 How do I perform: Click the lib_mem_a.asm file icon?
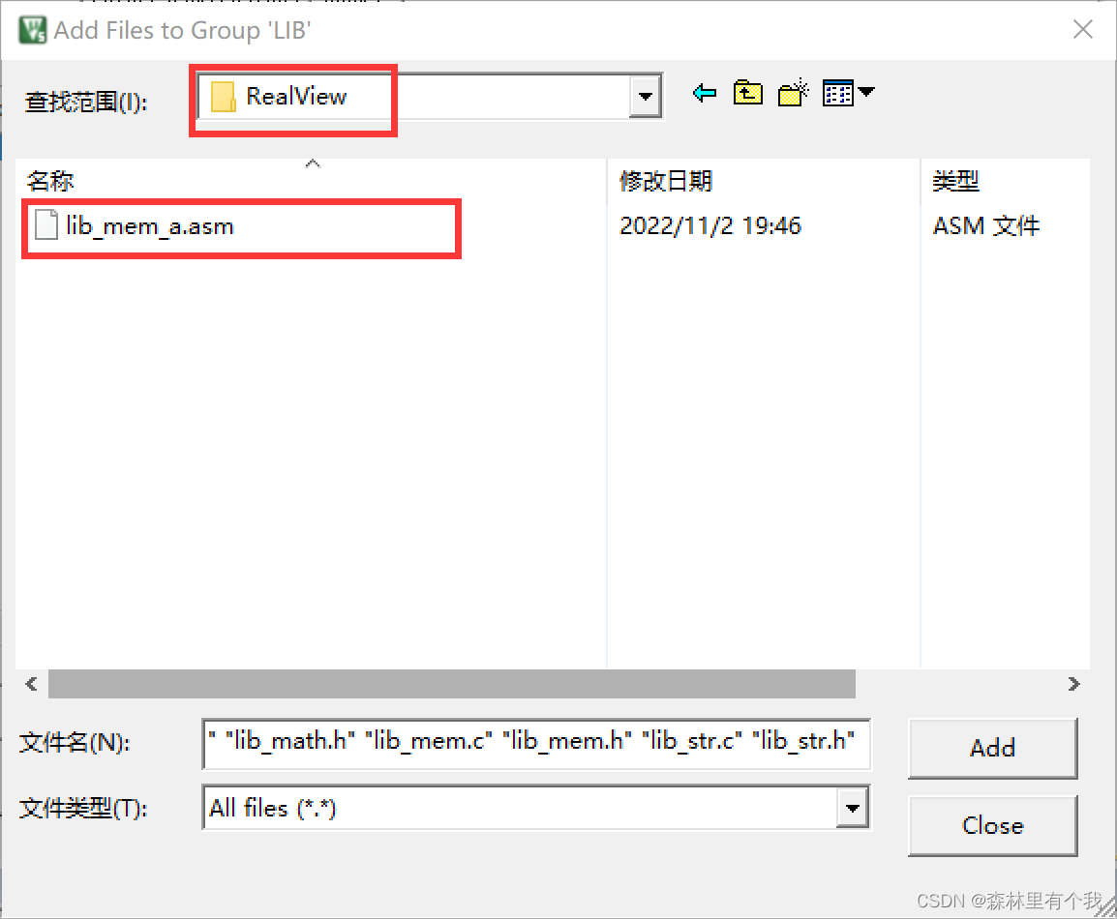point(46,225)
